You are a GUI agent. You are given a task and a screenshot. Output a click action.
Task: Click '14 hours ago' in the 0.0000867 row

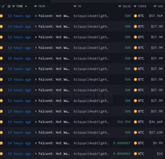coord(19,143)
